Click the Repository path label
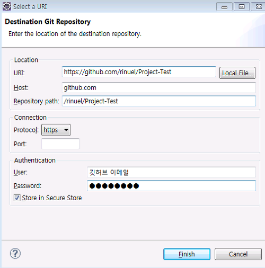This screenshot has height=268, width=265. tap(37, 101)
